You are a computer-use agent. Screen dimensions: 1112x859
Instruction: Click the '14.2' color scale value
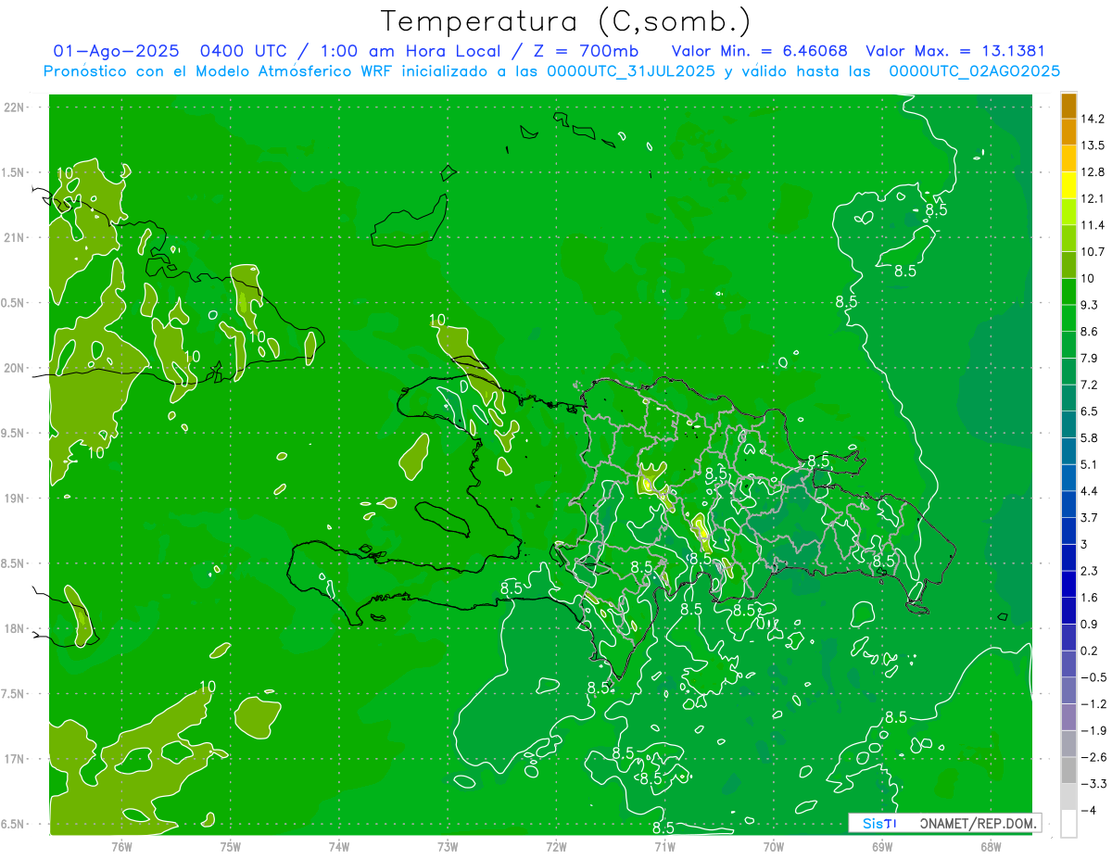pos(1093,119)
